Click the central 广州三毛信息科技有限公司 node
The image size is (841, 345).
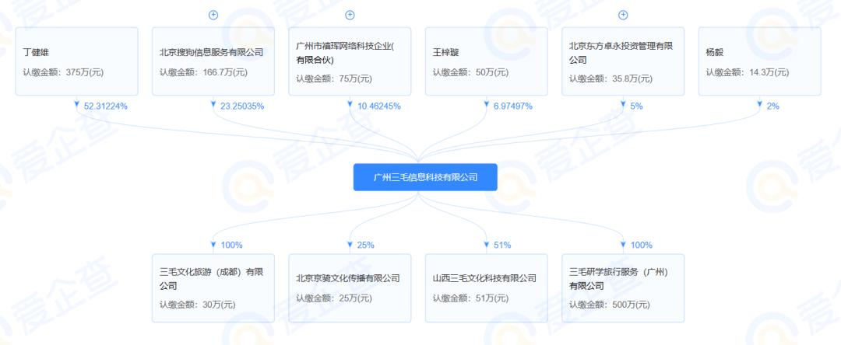tap(425, 177)
